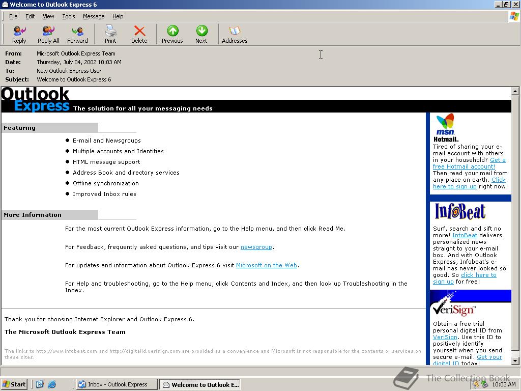
Task: Click the scrollbar up arrow
Action: pyautogui.click(x=515, y=91)
